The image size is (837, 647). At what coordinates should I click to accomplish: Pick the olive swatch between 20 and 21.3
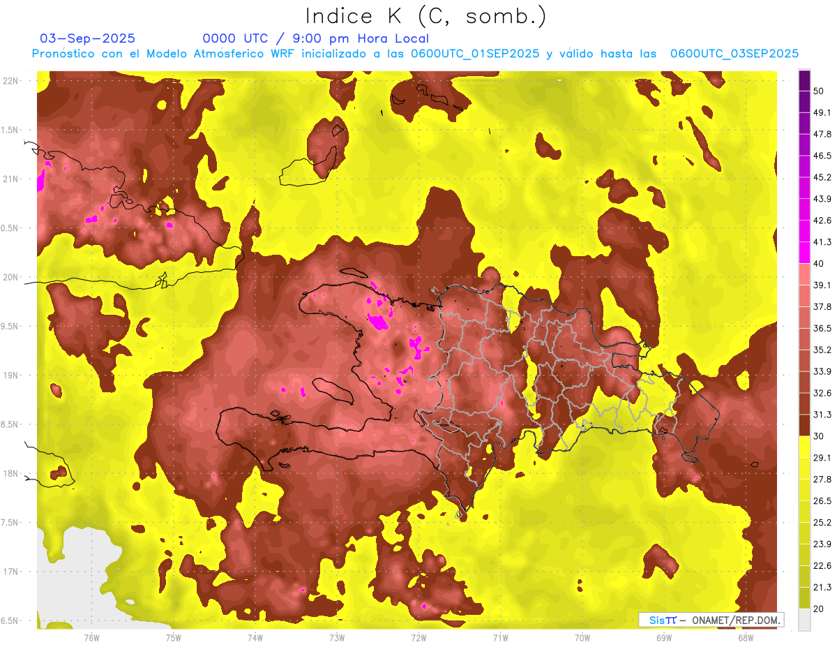tap(804, 597)
